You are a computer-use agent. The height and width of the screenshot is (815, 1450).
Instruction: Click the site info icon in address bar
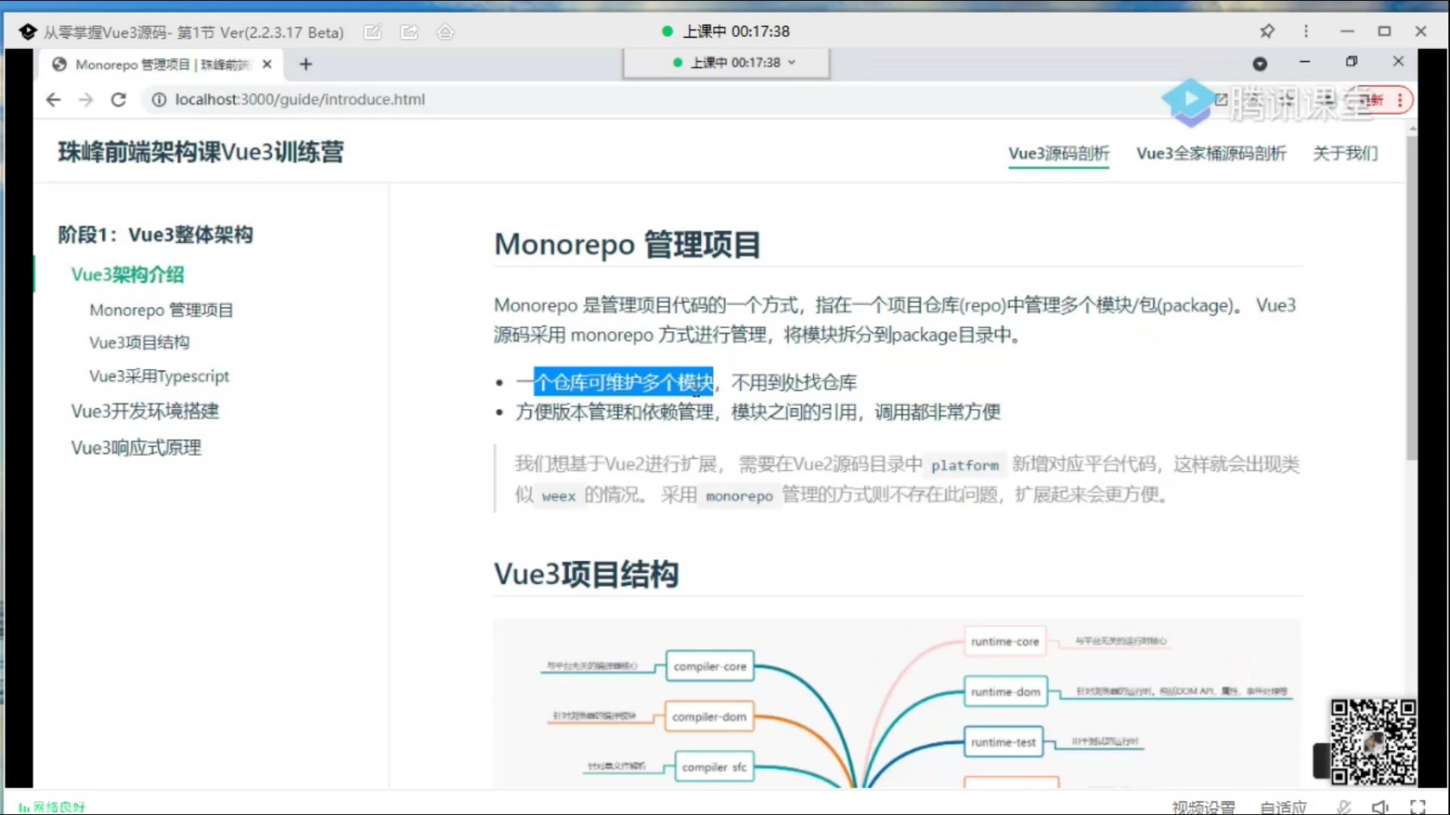(x=159, y=100)
